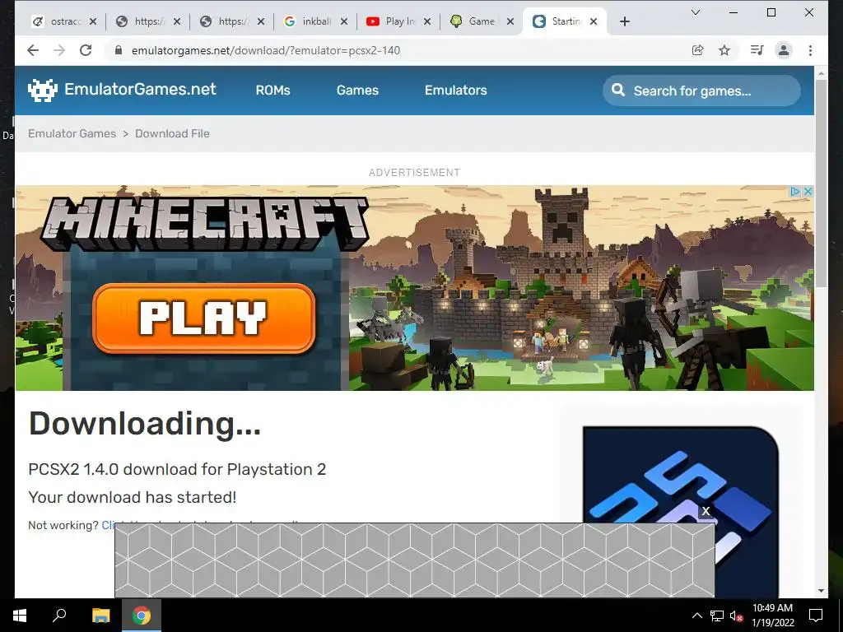
Task: Open Chrome three-dot menu
Action: point(810,50)
